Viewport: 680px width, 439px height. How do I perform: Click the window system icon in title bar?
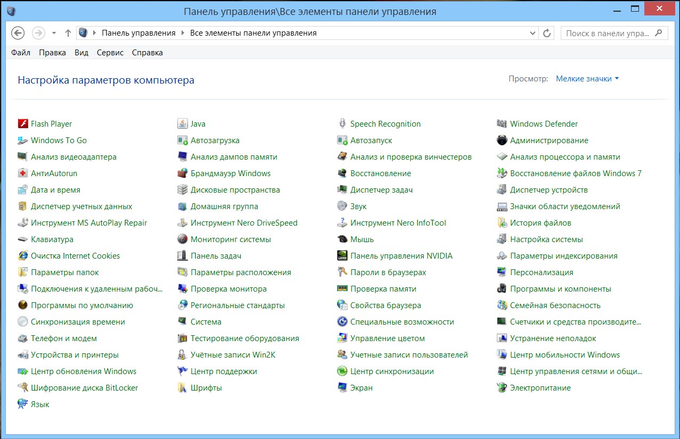pos(12,11)
